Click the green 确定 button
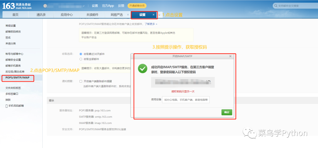This screenshot has height=148, width=318. [x=227, y=112]
